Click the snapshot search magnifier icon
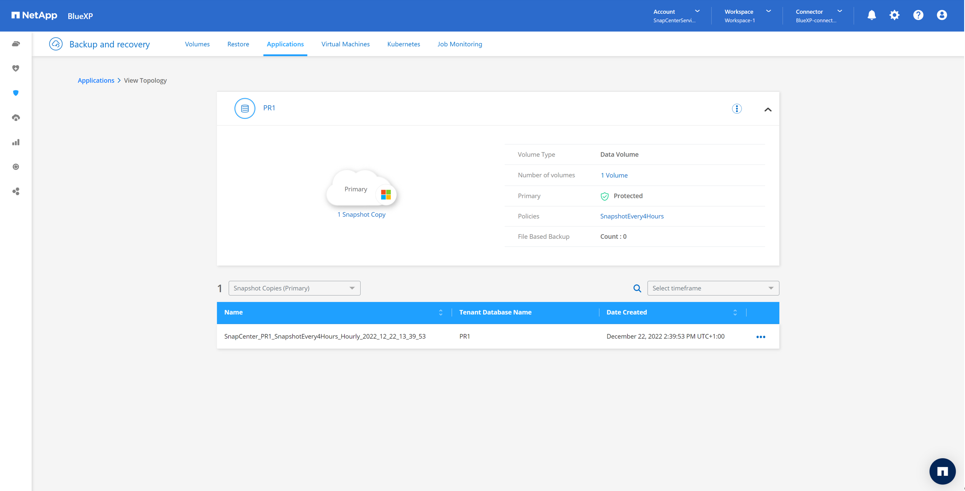The image size is (965, 491). click(637, 288)
